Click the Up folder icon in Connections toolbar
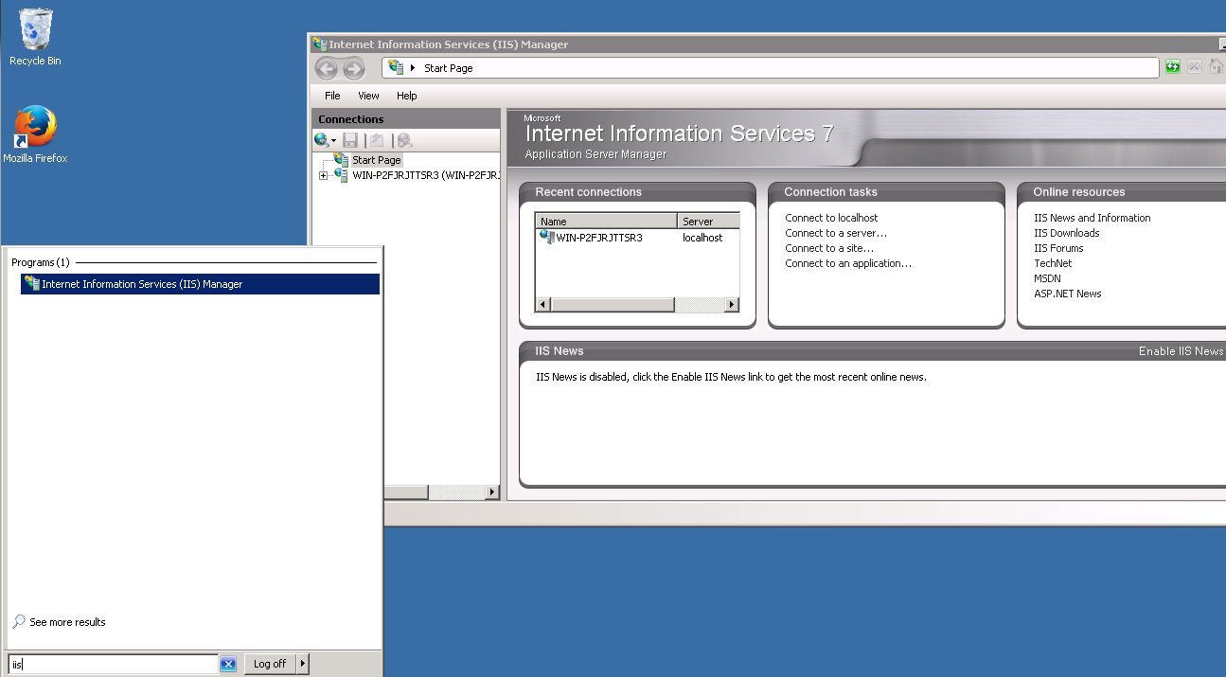Viewport: 1226px width, 677px height. 377,140
